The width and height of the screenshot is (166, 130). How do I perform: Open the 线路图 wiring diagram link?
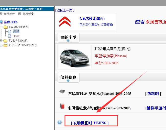[x=153, y=94]
